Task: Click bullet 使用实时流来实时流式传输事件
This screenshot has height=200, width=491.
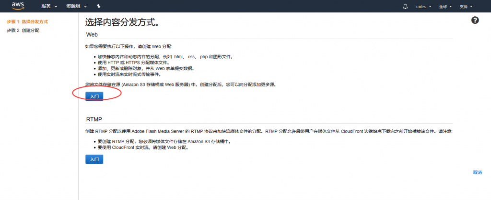Action: 129,74
